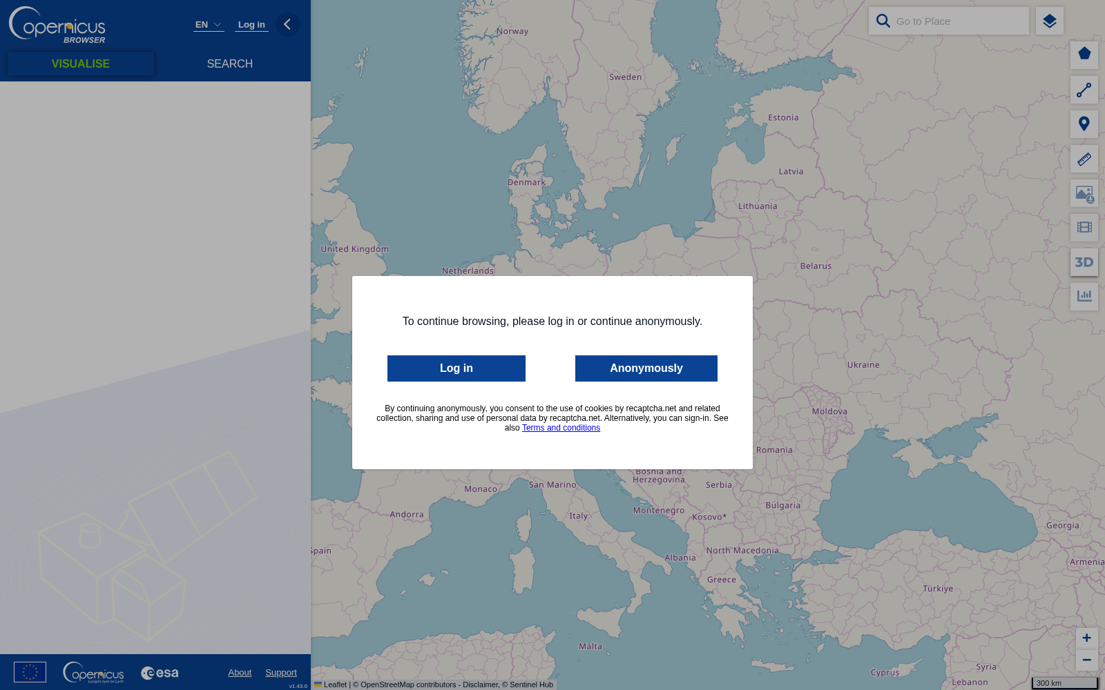
Task: Click the Sweden label on the map
Action: [x=625, y=77]
